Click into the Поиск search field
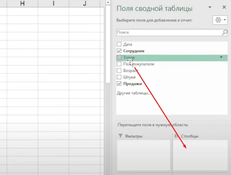 coord(168,32)
